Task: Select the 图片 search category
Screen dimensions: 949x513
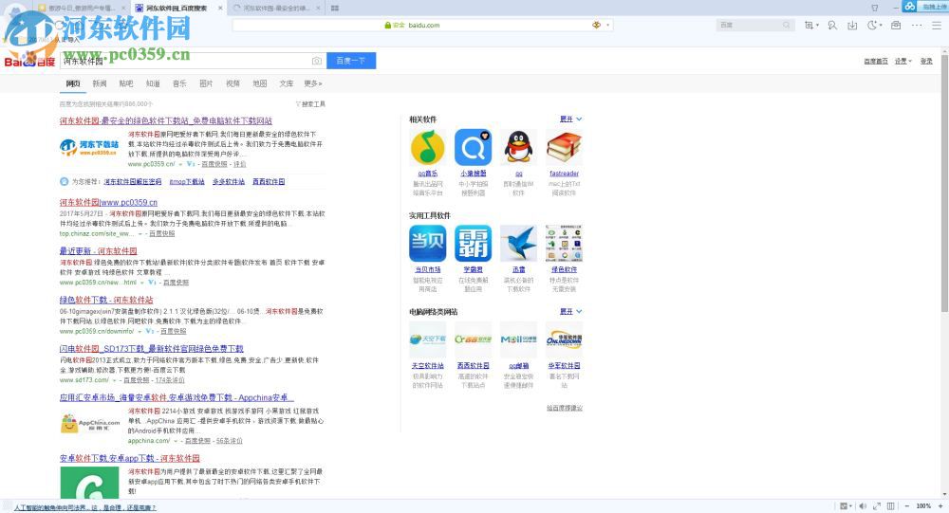Action: click(206, 83)
